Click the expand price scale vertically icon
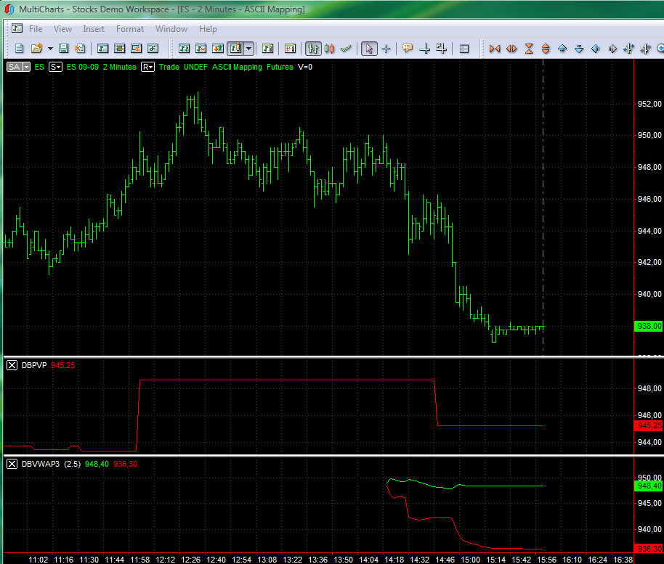The image size is (664, 564). point(546,49)
